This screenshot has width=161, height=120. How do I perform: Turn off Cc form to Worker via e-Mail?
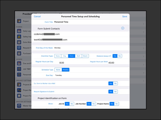click(116, 83)
